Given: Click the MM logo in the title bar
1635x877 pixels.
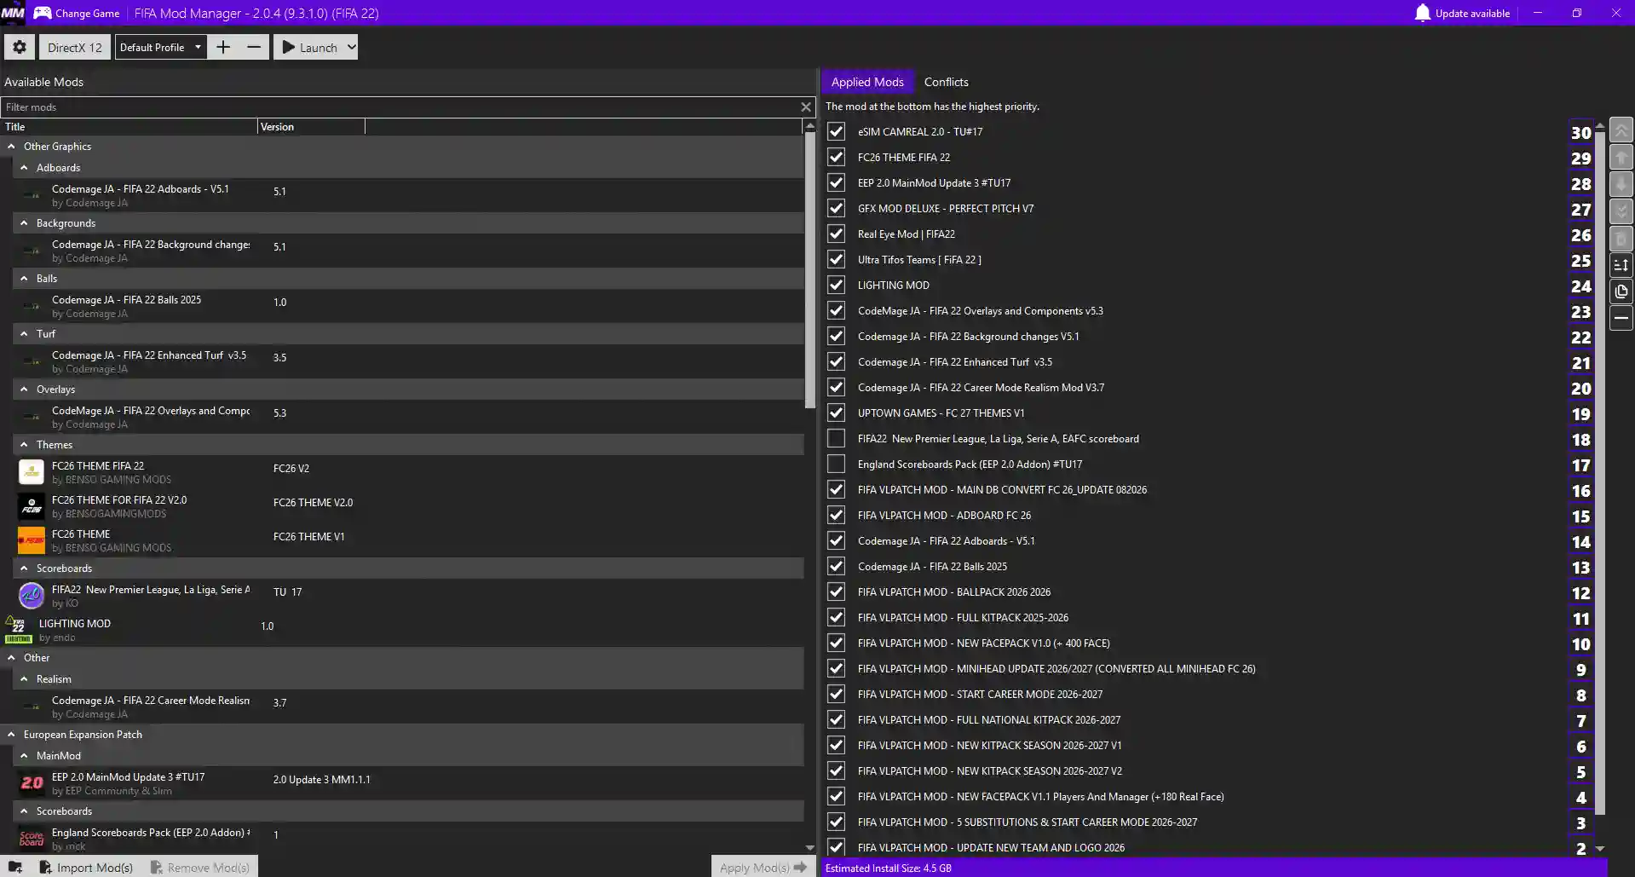Looking at the screenshot, I should [x=13, y=13].
